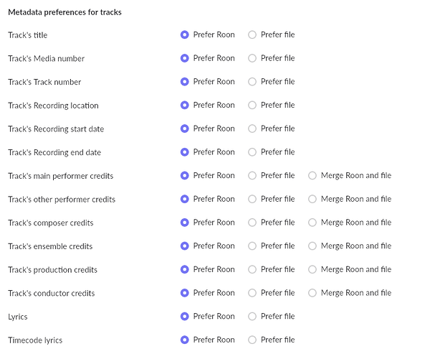Select Prefer Roon for Track's conductor credits

point(185,293)
